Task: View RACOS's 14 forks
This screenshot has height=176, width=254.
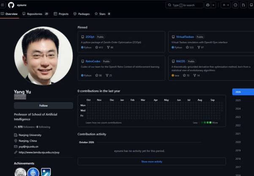Action: [197, 75]
